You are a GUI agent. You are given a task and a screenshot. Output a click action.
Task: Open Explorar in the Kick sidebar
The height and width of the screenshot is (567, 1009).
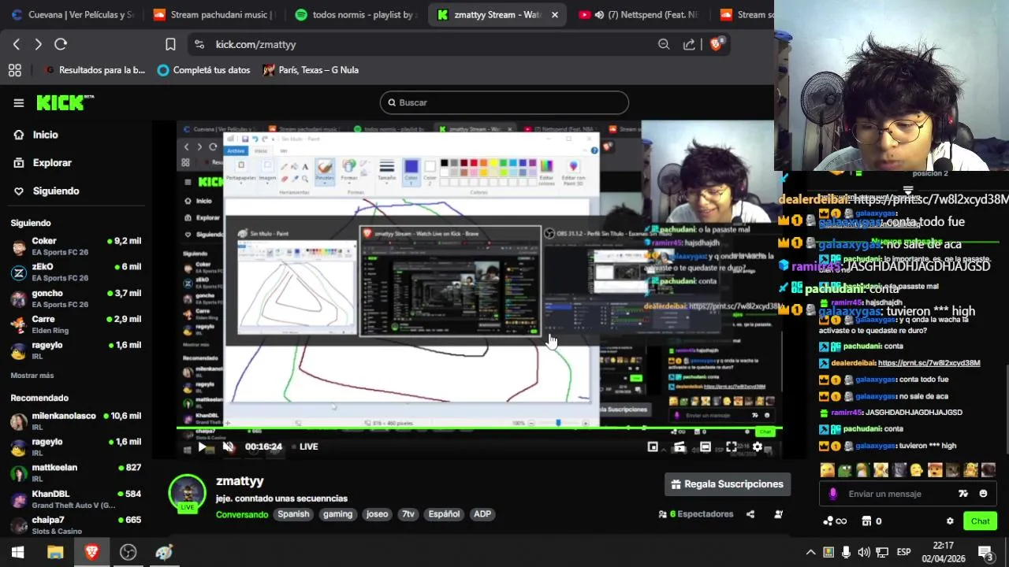click(43, 163)
